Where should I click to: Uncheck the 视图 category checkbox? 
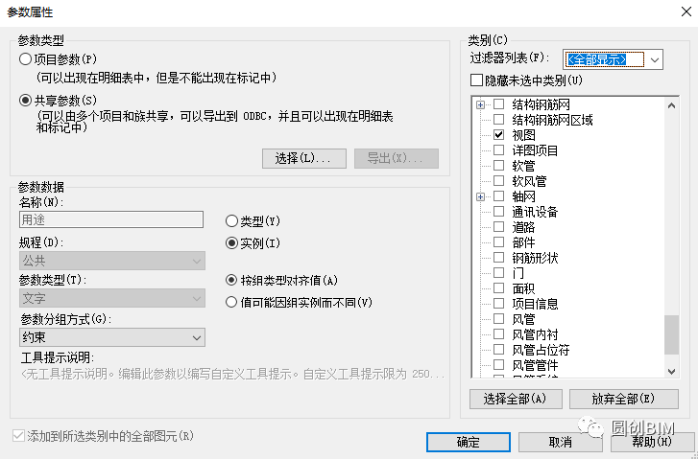coord(498,135)
